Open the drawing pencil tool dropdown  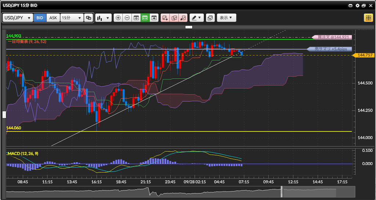(x=197, y=18)
